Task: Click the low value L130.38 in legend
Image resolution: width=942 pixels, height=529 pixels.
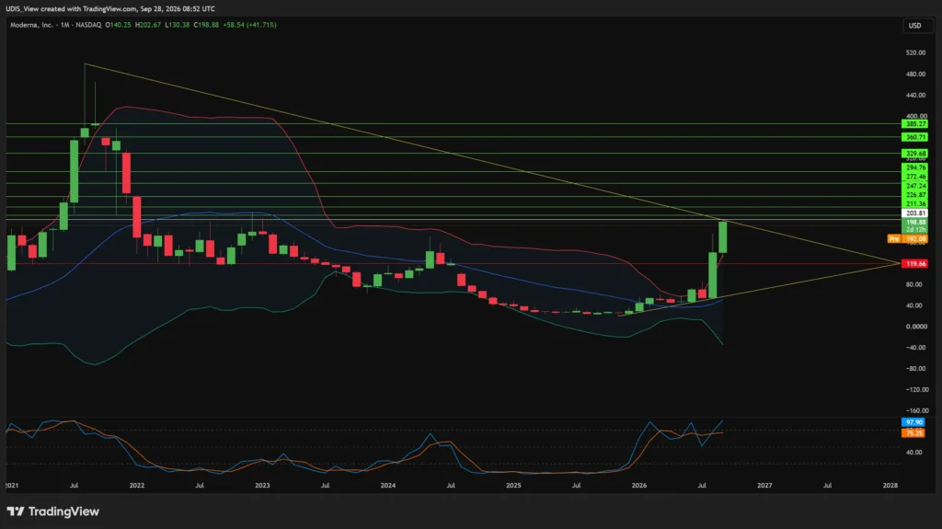Action: pyautogui.click(x=178, y=25)
